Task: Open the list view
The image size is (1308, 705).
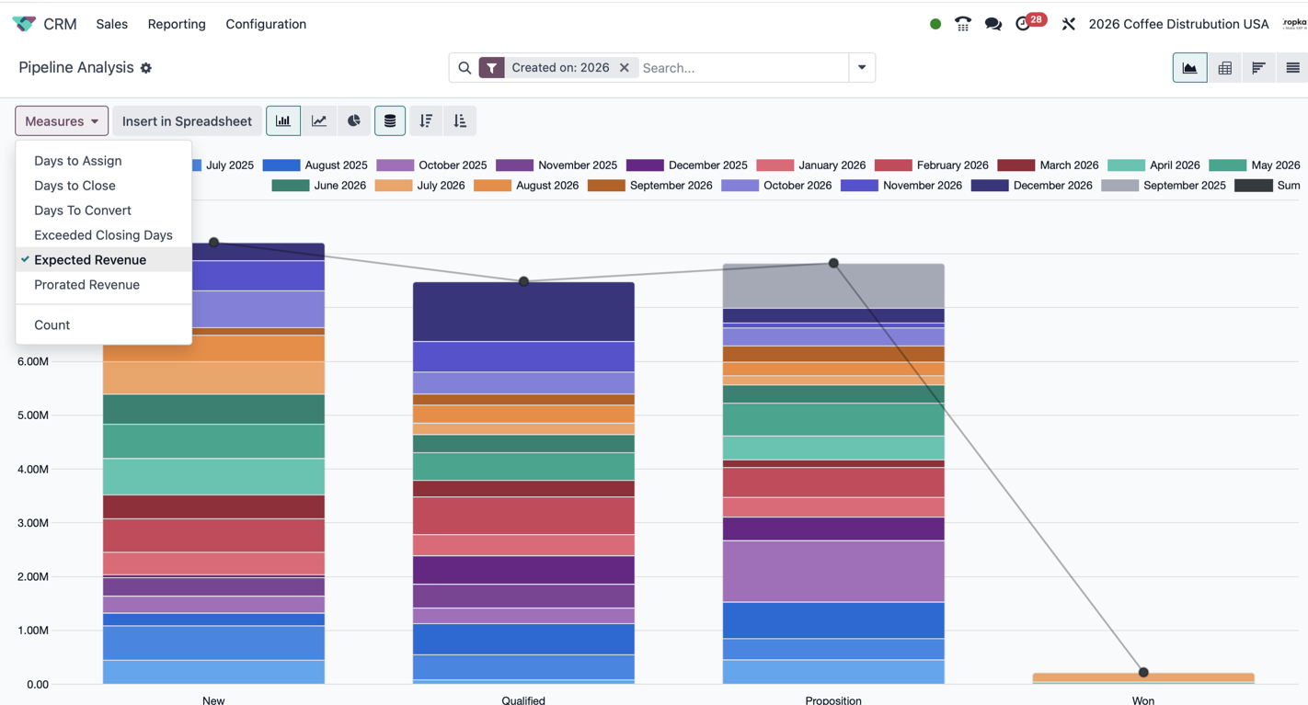Action: tap(1292, 67)
